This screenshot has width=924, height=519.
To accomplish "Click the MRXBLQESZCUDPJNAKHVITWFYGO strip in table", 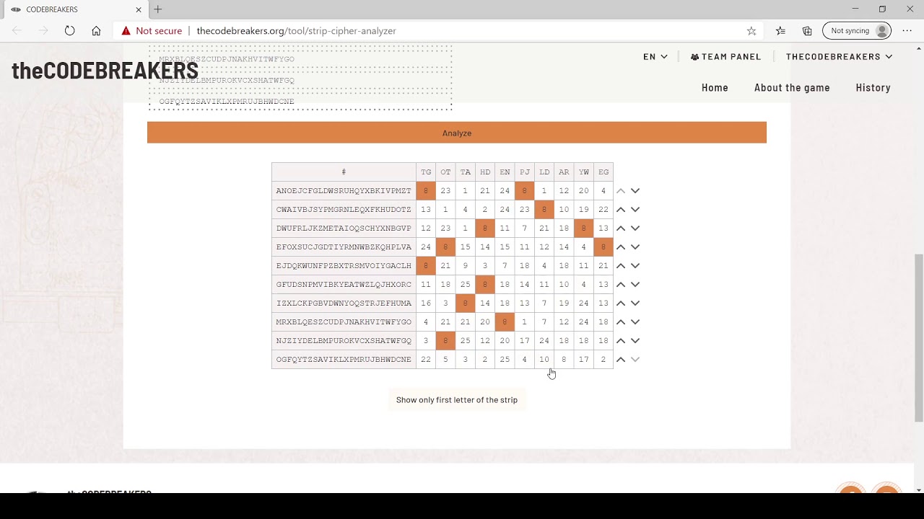I will pyautogui.click(x=344, y=322).
